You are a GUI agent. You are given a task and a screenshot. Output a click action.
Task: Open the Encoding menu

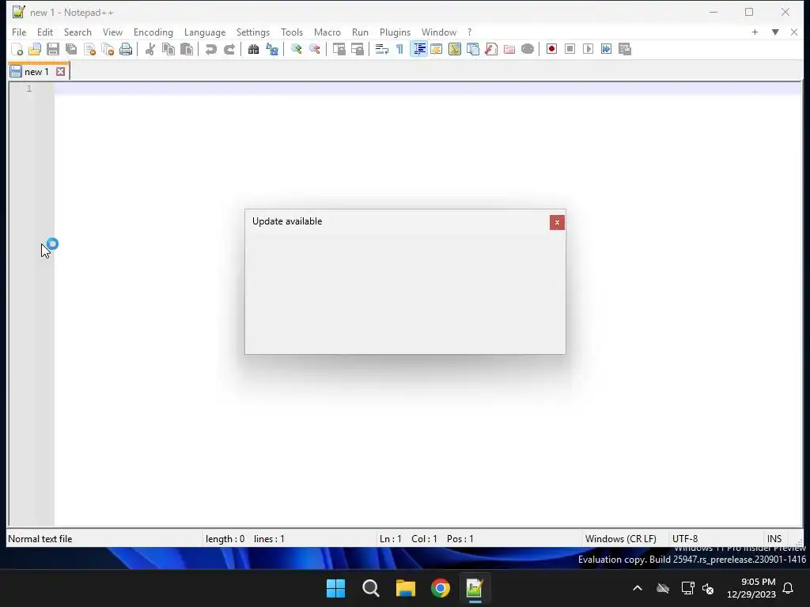(153, 32)
